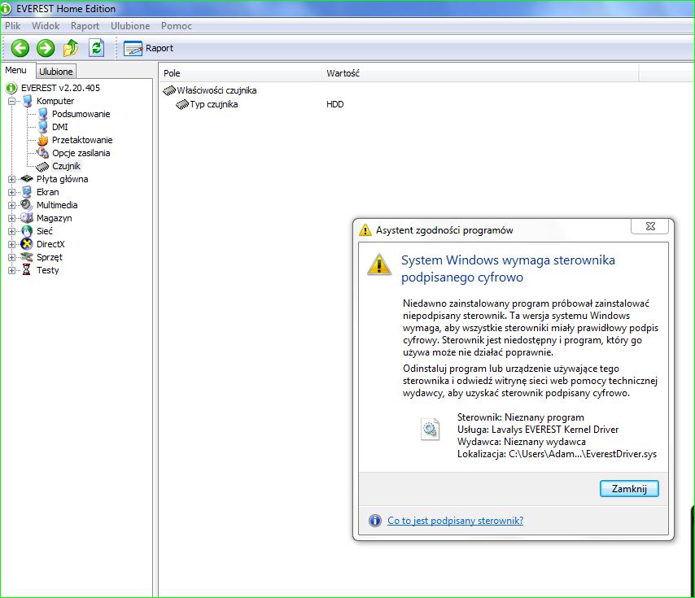Collapse the Komputer tree node
This screenshot has width=695, height=598.
(x=12, y=101)
